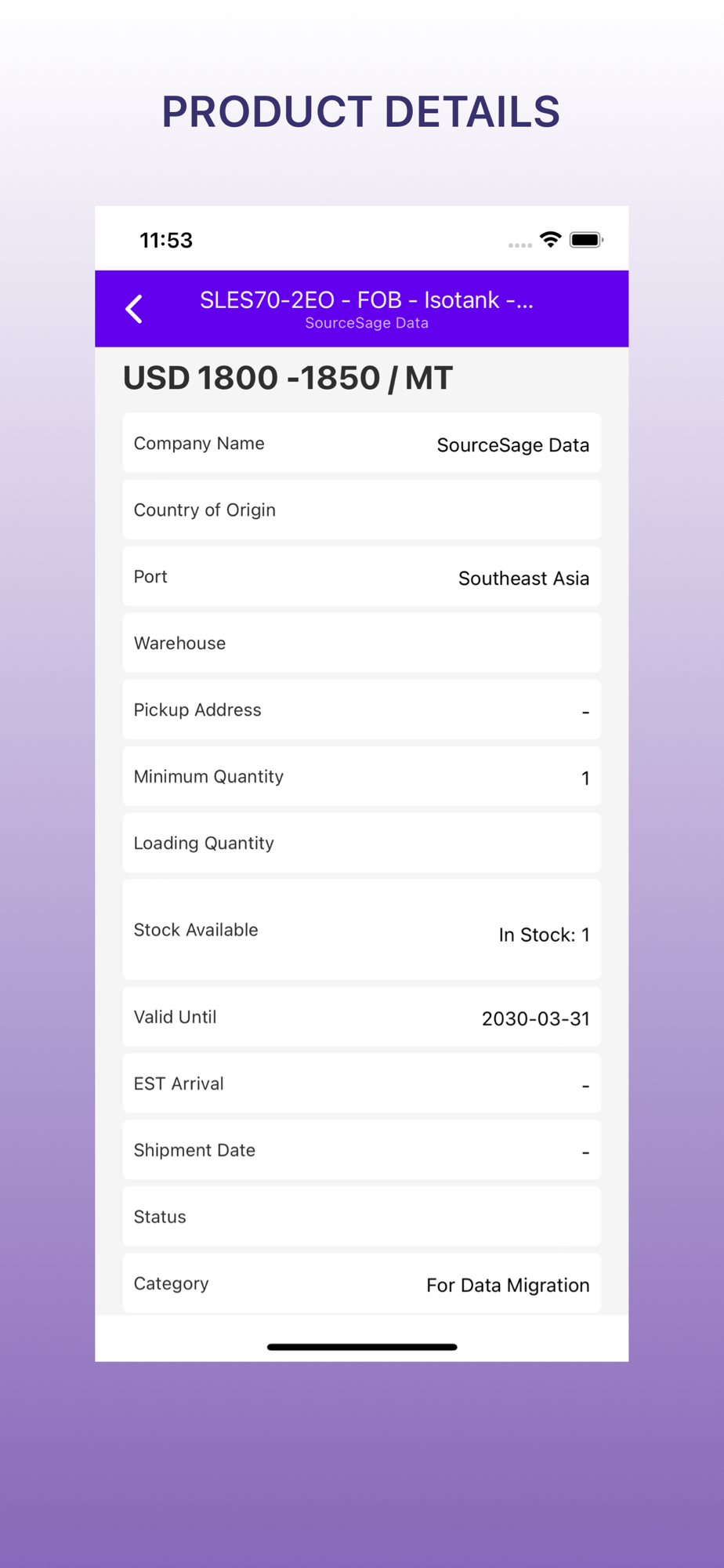Image resolution: width=724 pixels, height=1568 pixels.
Task: Tap the 11:53 clock
Action: [166, 241]
